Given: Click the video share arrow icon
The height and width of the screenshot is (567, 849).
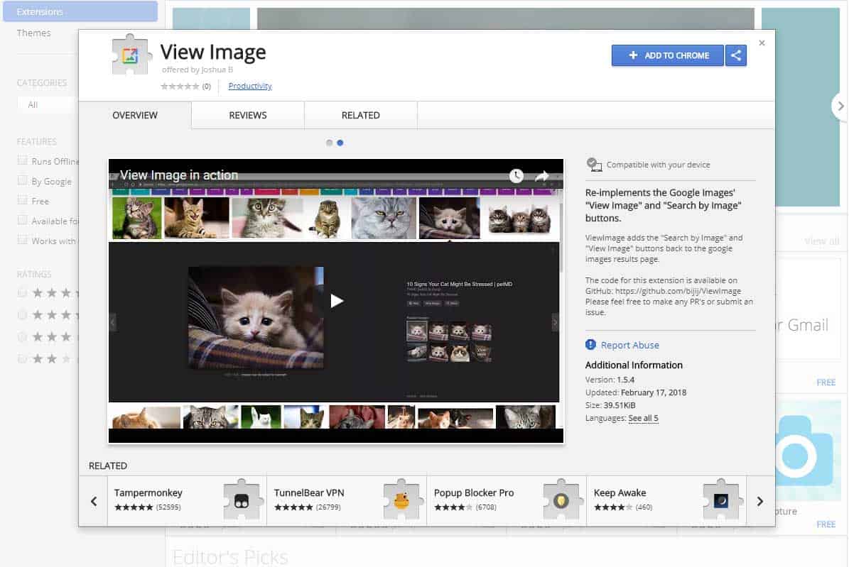Looking at the screenshot, I should tap(542, 176).
